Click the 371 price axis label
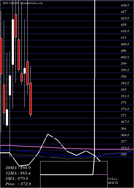The width and height of the screenshot is (134, 188). (x=124, y=115)
